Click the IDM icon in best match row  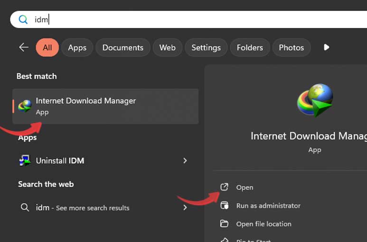25,106
